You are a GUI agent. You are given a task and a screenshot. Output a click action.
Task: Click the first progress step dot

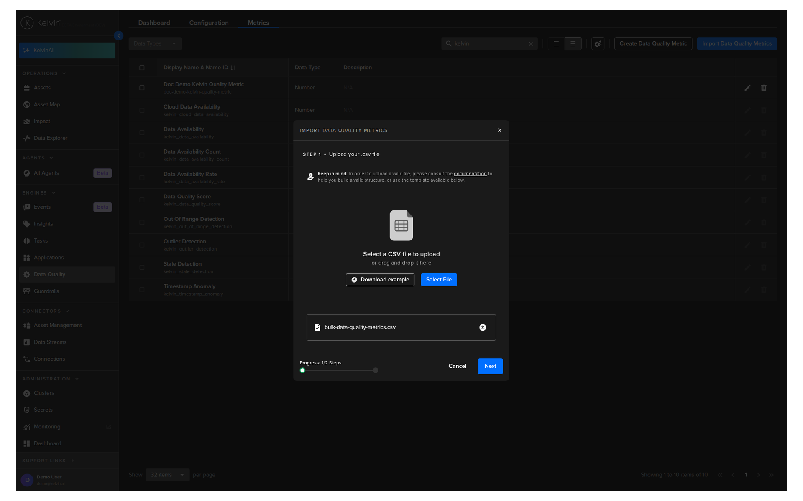302,370
